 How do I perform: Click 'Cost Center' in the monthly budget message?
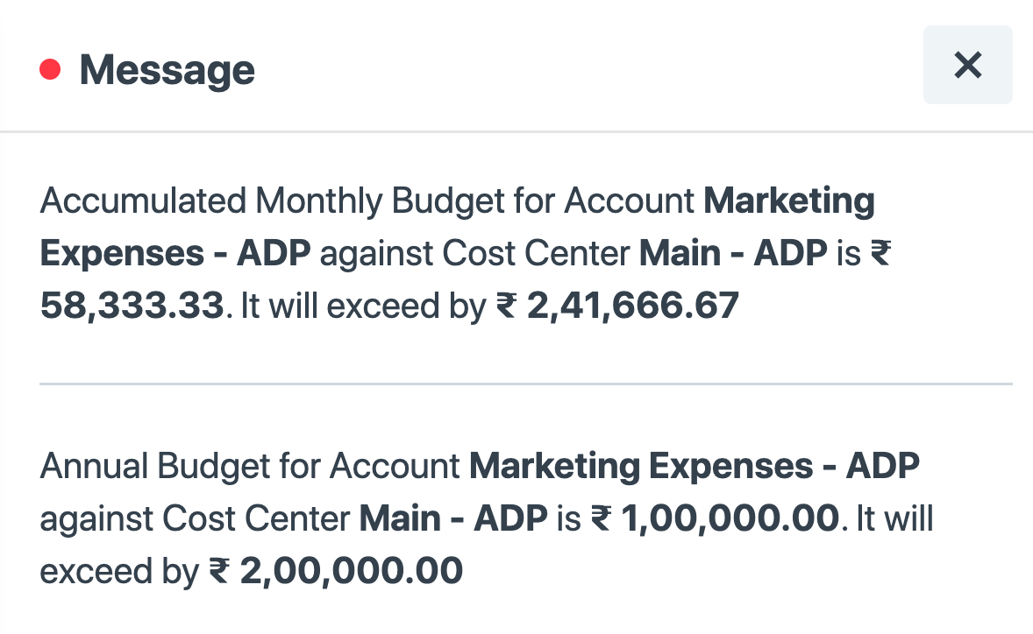point(537,254)
